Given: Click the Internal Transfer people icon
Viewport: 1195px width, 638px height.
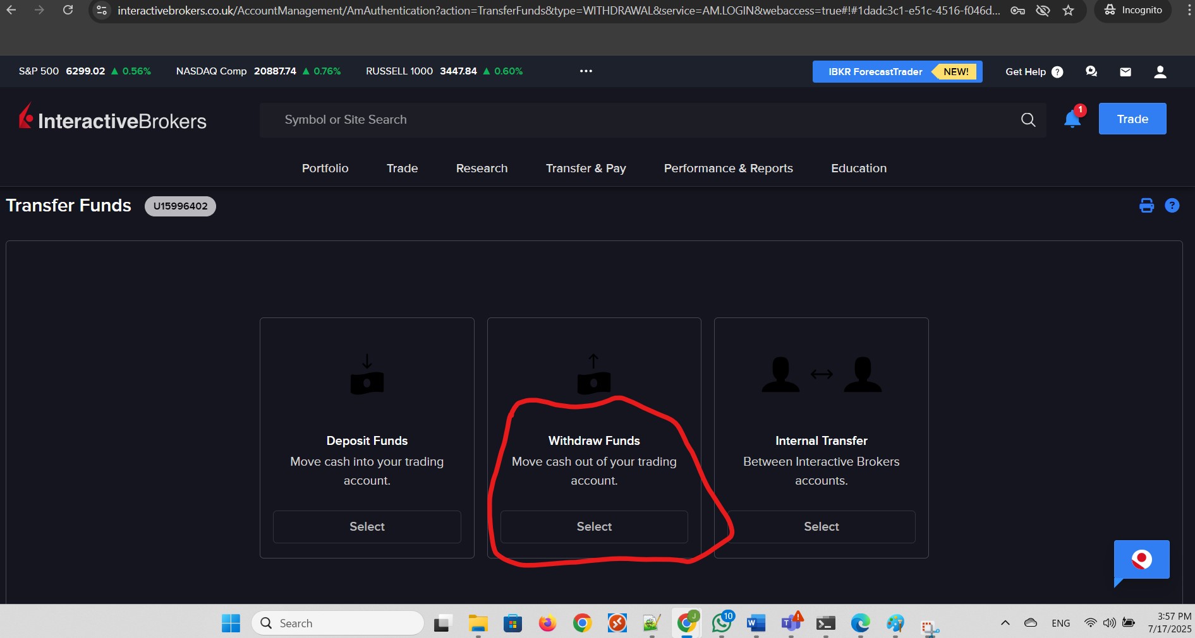Looking at the screenshot, I should [822, 375].
